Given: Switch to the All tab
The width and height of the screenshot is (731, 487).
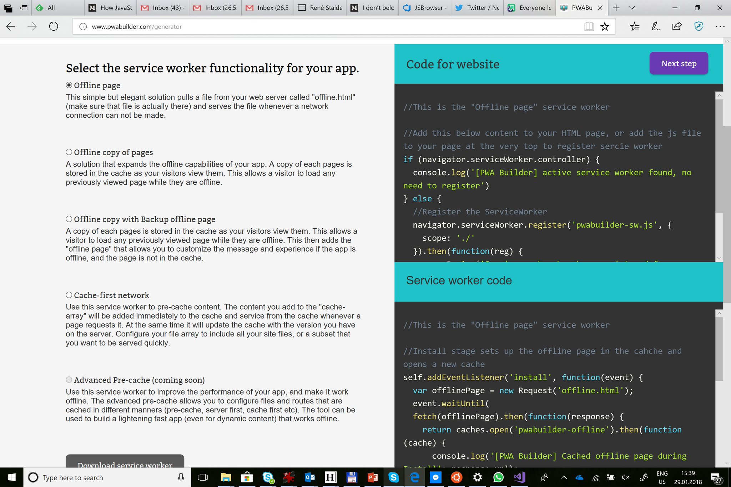Looking at the screenshot, I should click(x=57, y=7).
